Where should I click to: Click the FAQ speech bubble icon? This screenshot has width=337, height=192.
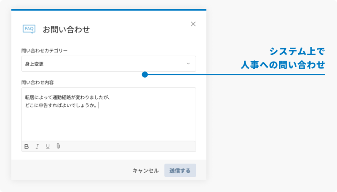(29, 29)
